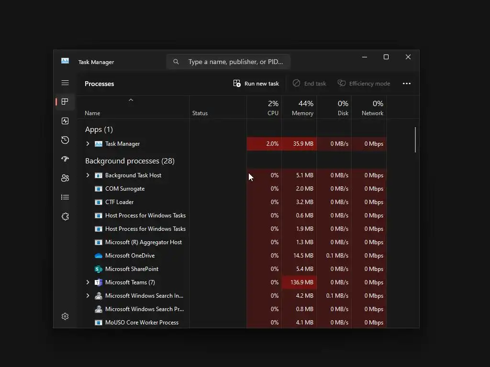The width and height of the screenshot is (490, 367).
Task: Open the App history sidebar icon
Action: 65,140
